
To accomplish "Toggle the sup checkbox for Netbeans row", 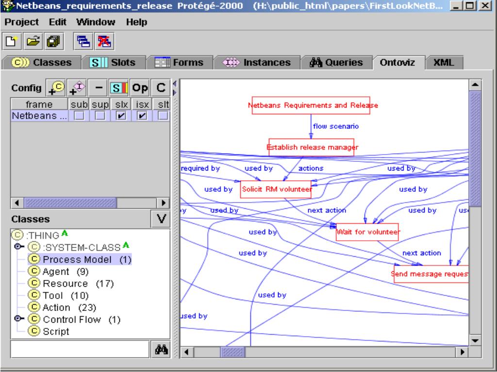I will click(x=100, y=116).
